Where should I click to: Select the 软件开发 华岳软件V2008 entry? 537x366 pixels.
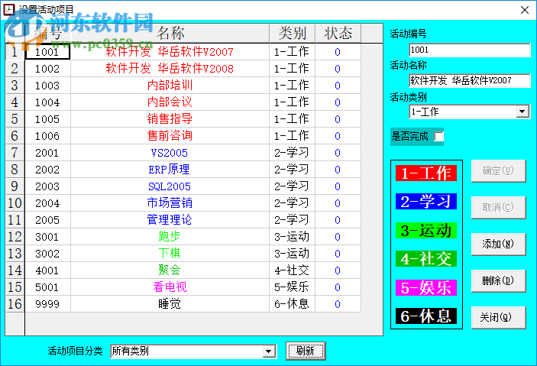(x=170, y=69)
